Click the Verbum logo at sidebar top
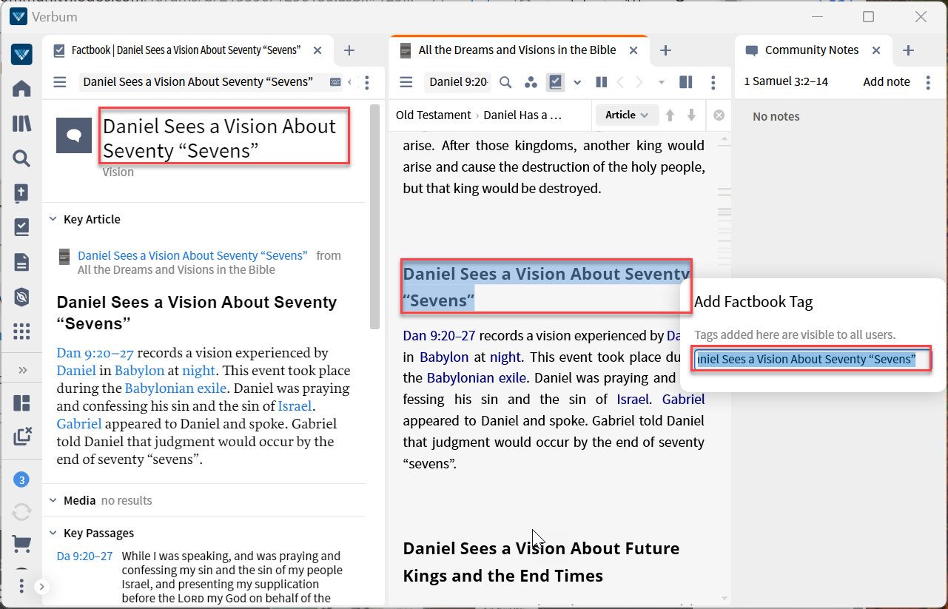The width and height of the screenshot is (948, 609). pos(21,54)
